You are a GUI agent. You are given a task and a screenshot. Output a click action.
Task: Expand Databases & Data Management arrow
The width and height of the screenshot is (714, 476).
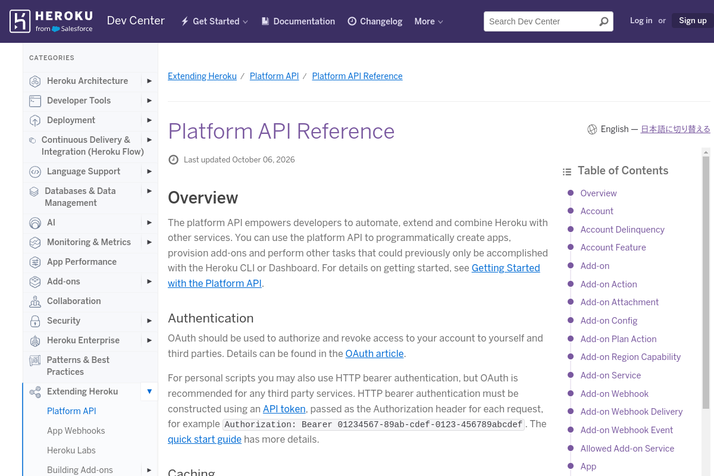(x=149, y=191)
